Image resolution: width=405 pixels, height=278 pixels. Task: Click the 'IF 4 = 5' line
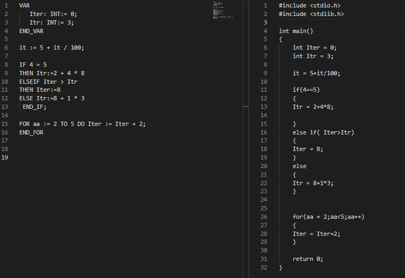click(33, 65)
